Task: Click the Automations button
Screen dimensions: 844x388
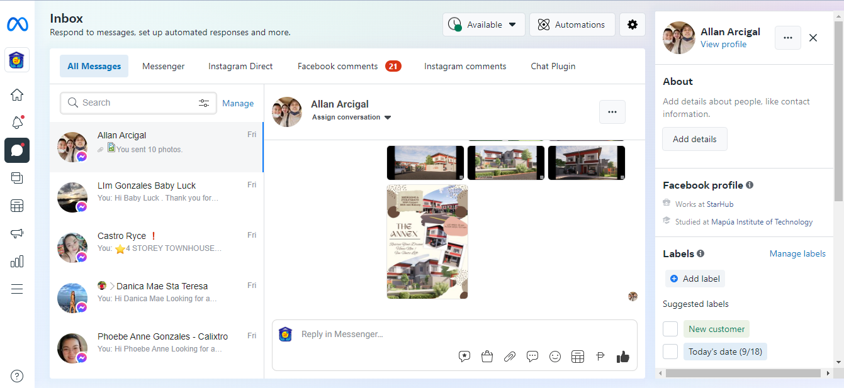Action: tap(572, 25)
